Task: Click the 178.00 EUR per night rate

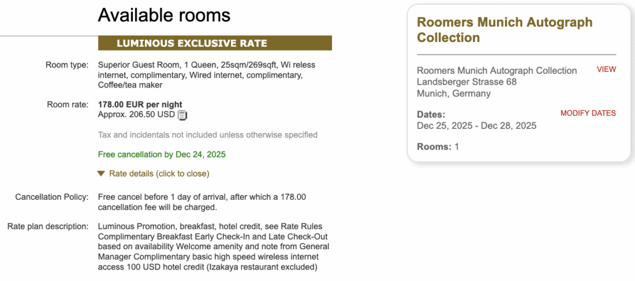Action: click(x=139, y=105)
